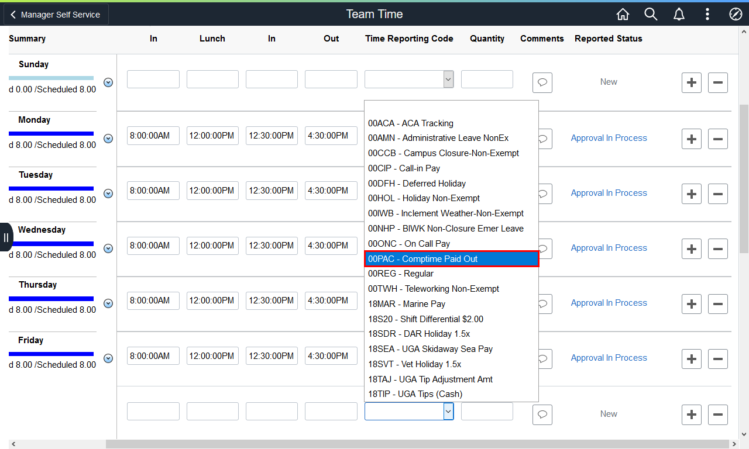This screenshot has height=449, width=749.
Task: Add a row after the last New row
Action: 692,415
